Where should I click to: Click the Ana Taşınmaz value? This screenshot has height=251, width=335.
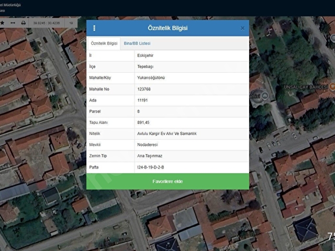(x=150, y=156)
